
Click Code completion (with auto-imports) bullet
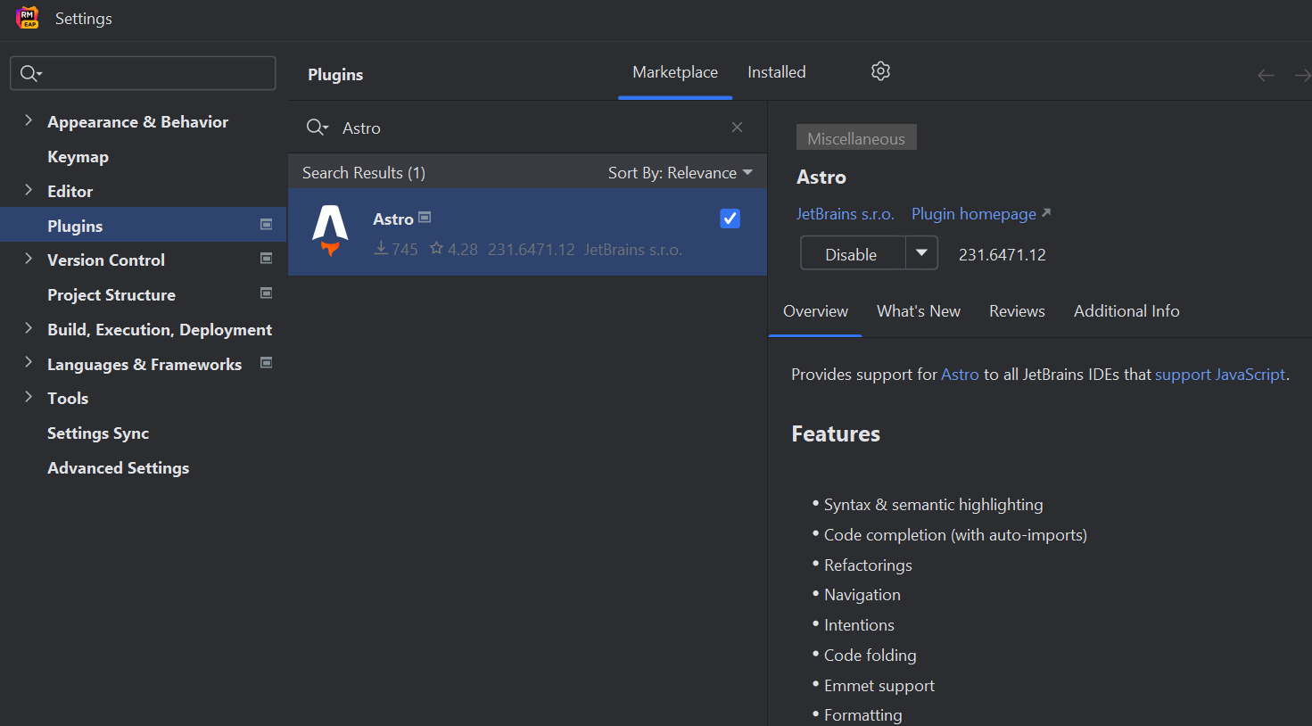955,535
